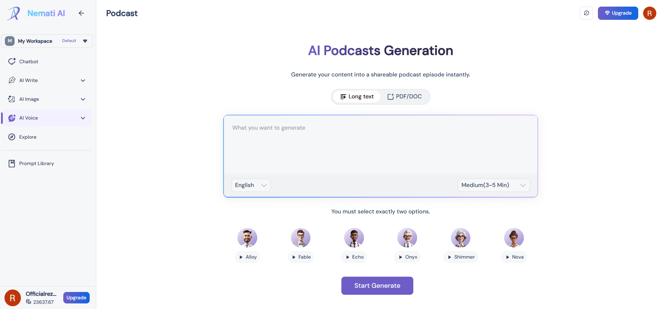Select the Alloy voice avatar
Screen dimensions: 665x309
(x=247, y=238)
